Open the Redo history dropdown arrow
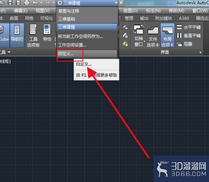 pos(54,2)
